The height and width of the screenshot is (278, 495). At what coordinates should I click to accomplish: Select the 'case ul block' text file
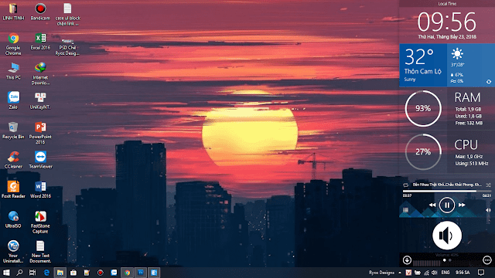pos(67,15)
